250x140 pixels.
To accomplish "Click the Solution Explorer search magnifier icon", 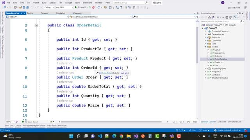I will [241, 21].
